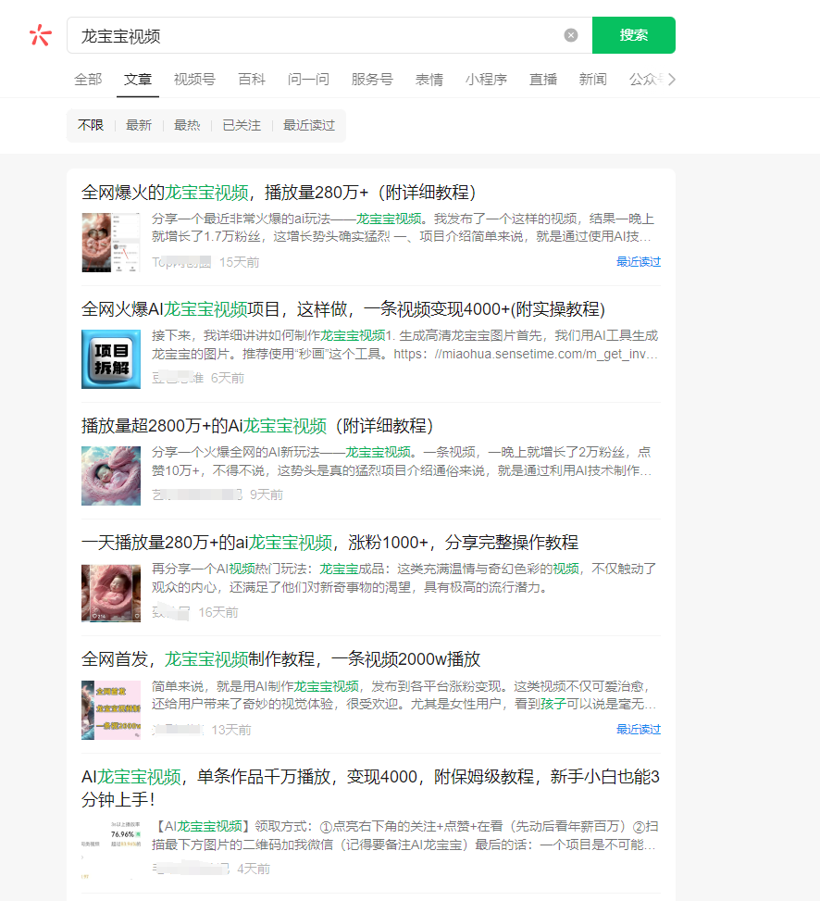The image size is (820, 901).
Task: Click the red WeChat search logo icon
Action: (x=41, y=35)
